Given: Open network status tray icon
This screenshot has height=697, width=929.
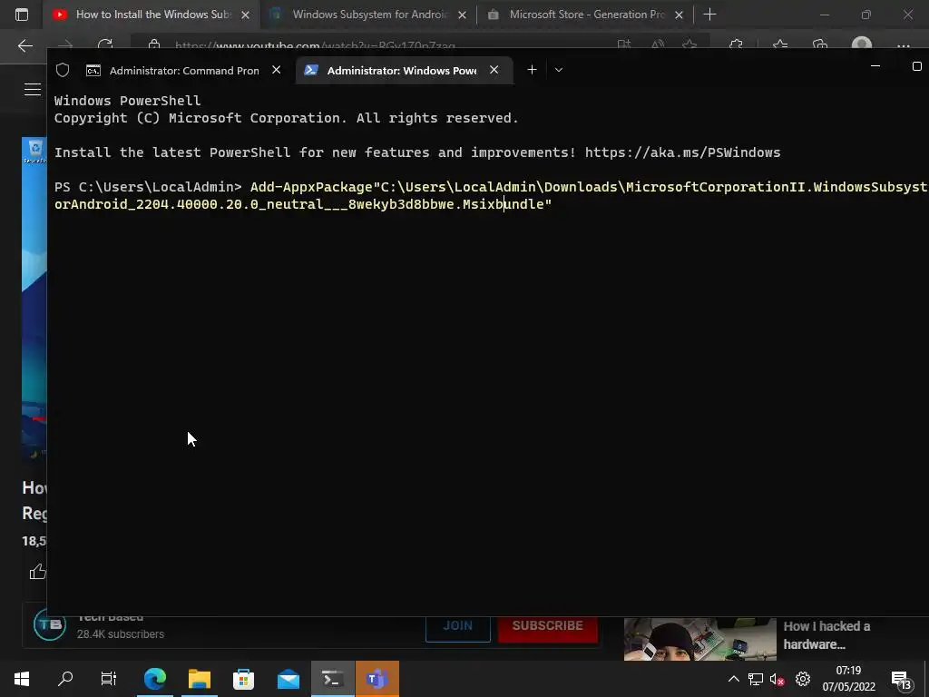Looking at the screenshot, I should pyautogui.click(x=756, y=679).
